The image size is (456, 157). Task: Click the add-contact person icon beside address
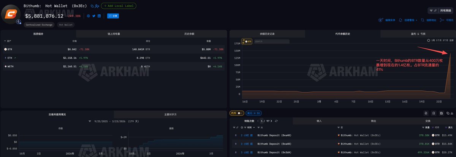pos(97,6)
